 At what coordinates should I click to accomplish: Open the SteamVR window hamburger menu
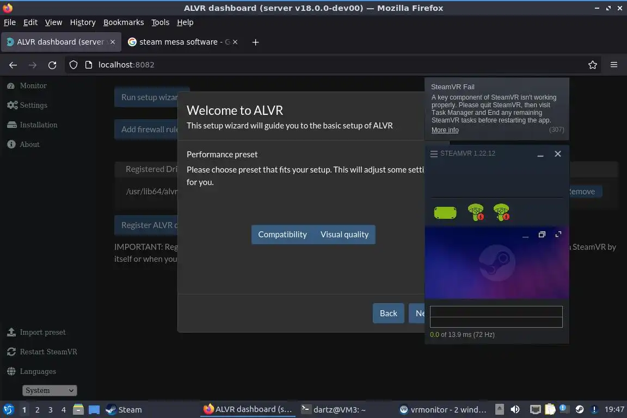(433, 153)
